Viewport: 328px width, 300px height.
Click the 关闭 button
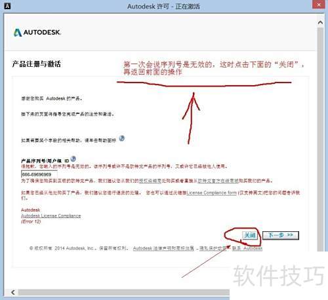click(x=250, y=235)
